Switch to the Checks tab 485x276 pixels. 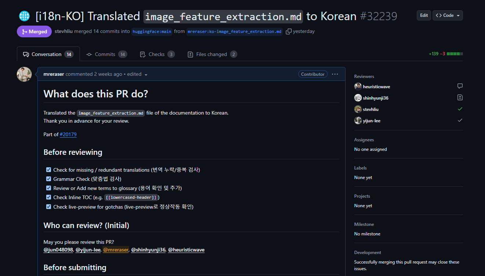pos(157,54)
